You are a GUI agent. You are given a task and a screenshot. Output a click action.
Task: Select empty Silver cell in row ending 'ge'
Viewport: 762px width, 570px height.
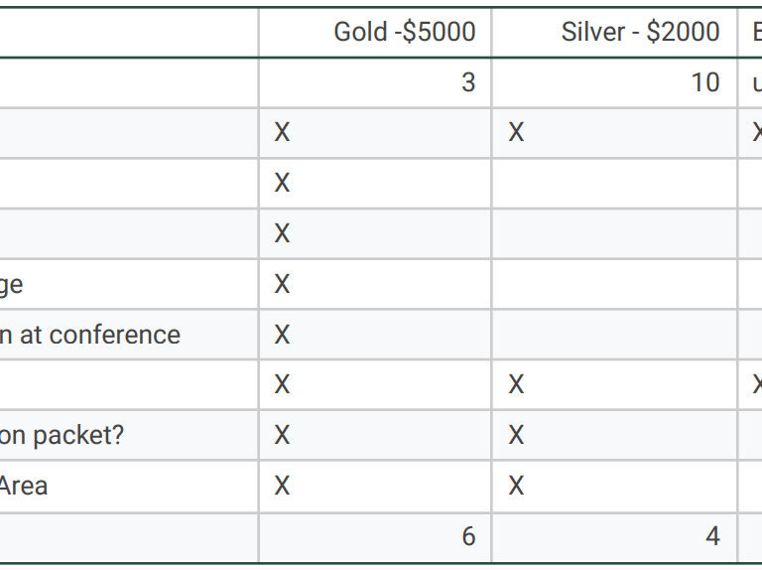(614, 284)
